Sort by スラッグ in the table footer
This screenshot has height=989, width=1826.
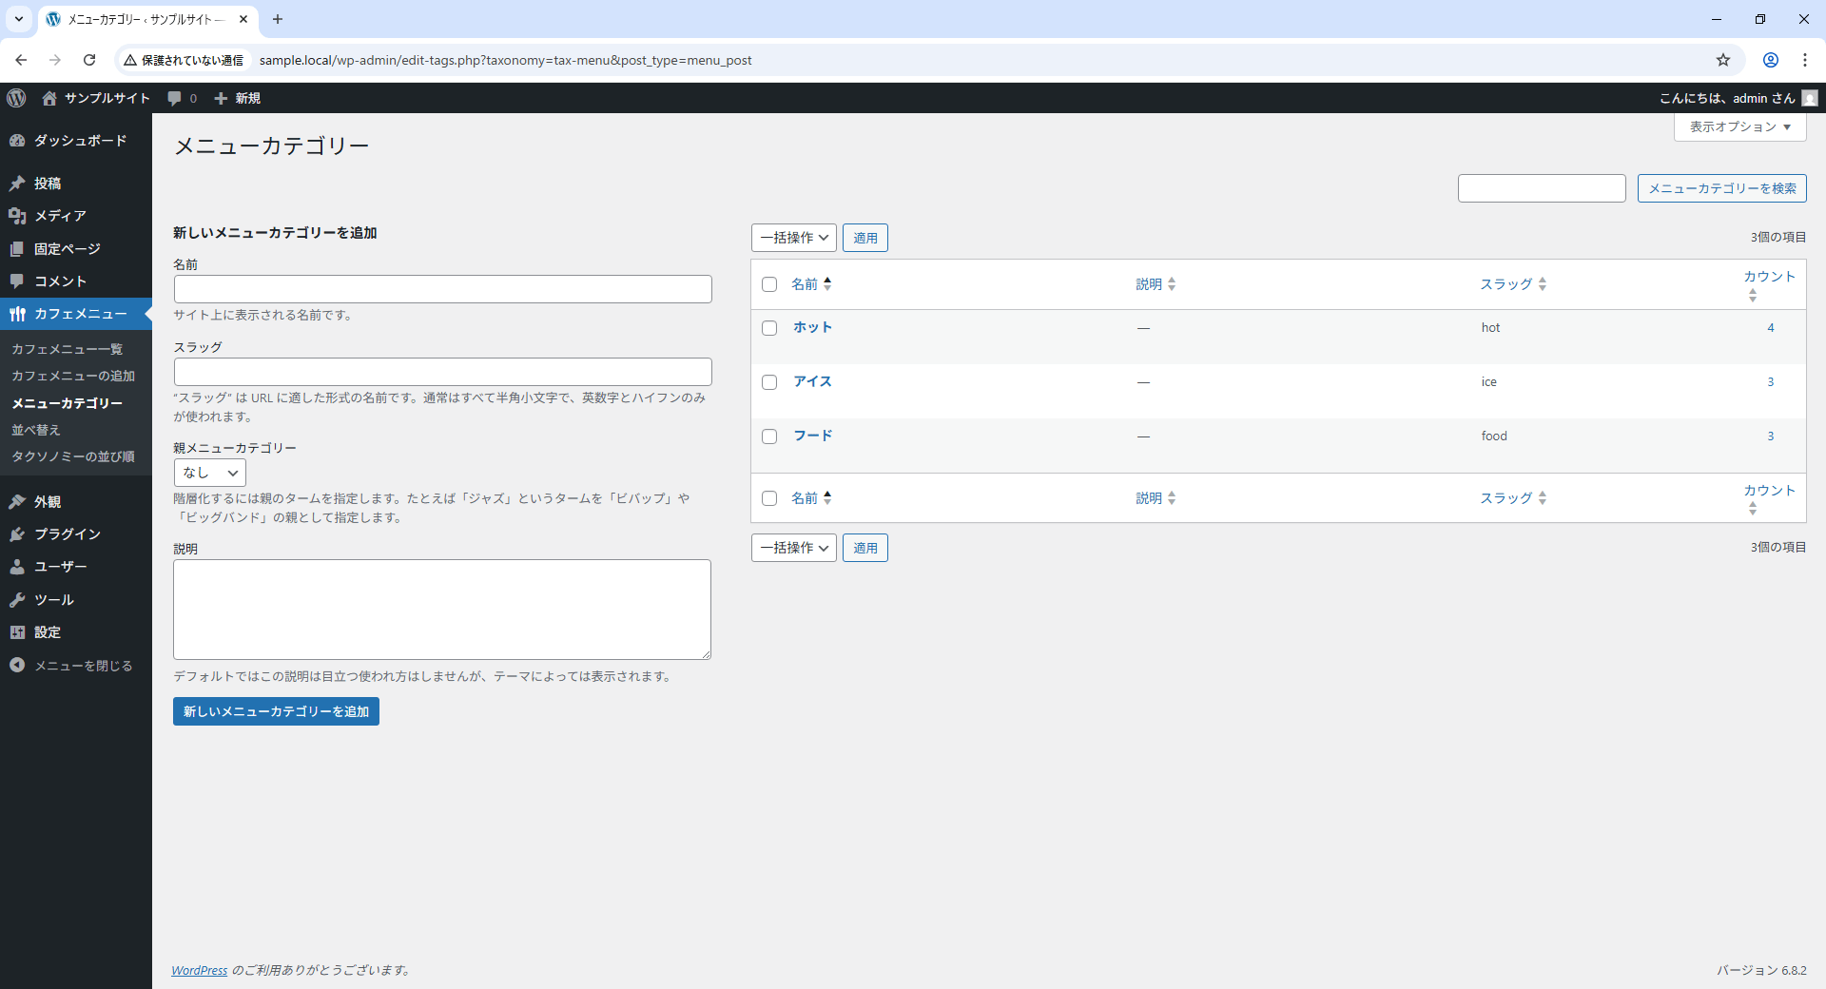(1513, 498)
